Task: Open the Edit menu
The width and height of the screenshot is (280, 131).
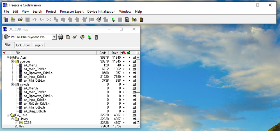Action: pos(15,12)
